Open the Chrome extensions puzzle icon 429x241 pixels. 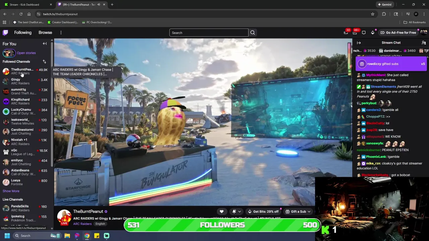pos(384,14)
